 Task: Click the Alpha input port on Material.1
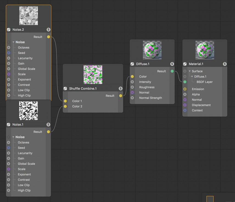[x=185, y=94]
